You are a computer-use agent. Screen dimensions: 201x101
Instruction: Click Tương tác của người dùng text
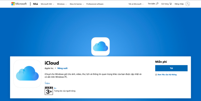click(65, 91)
